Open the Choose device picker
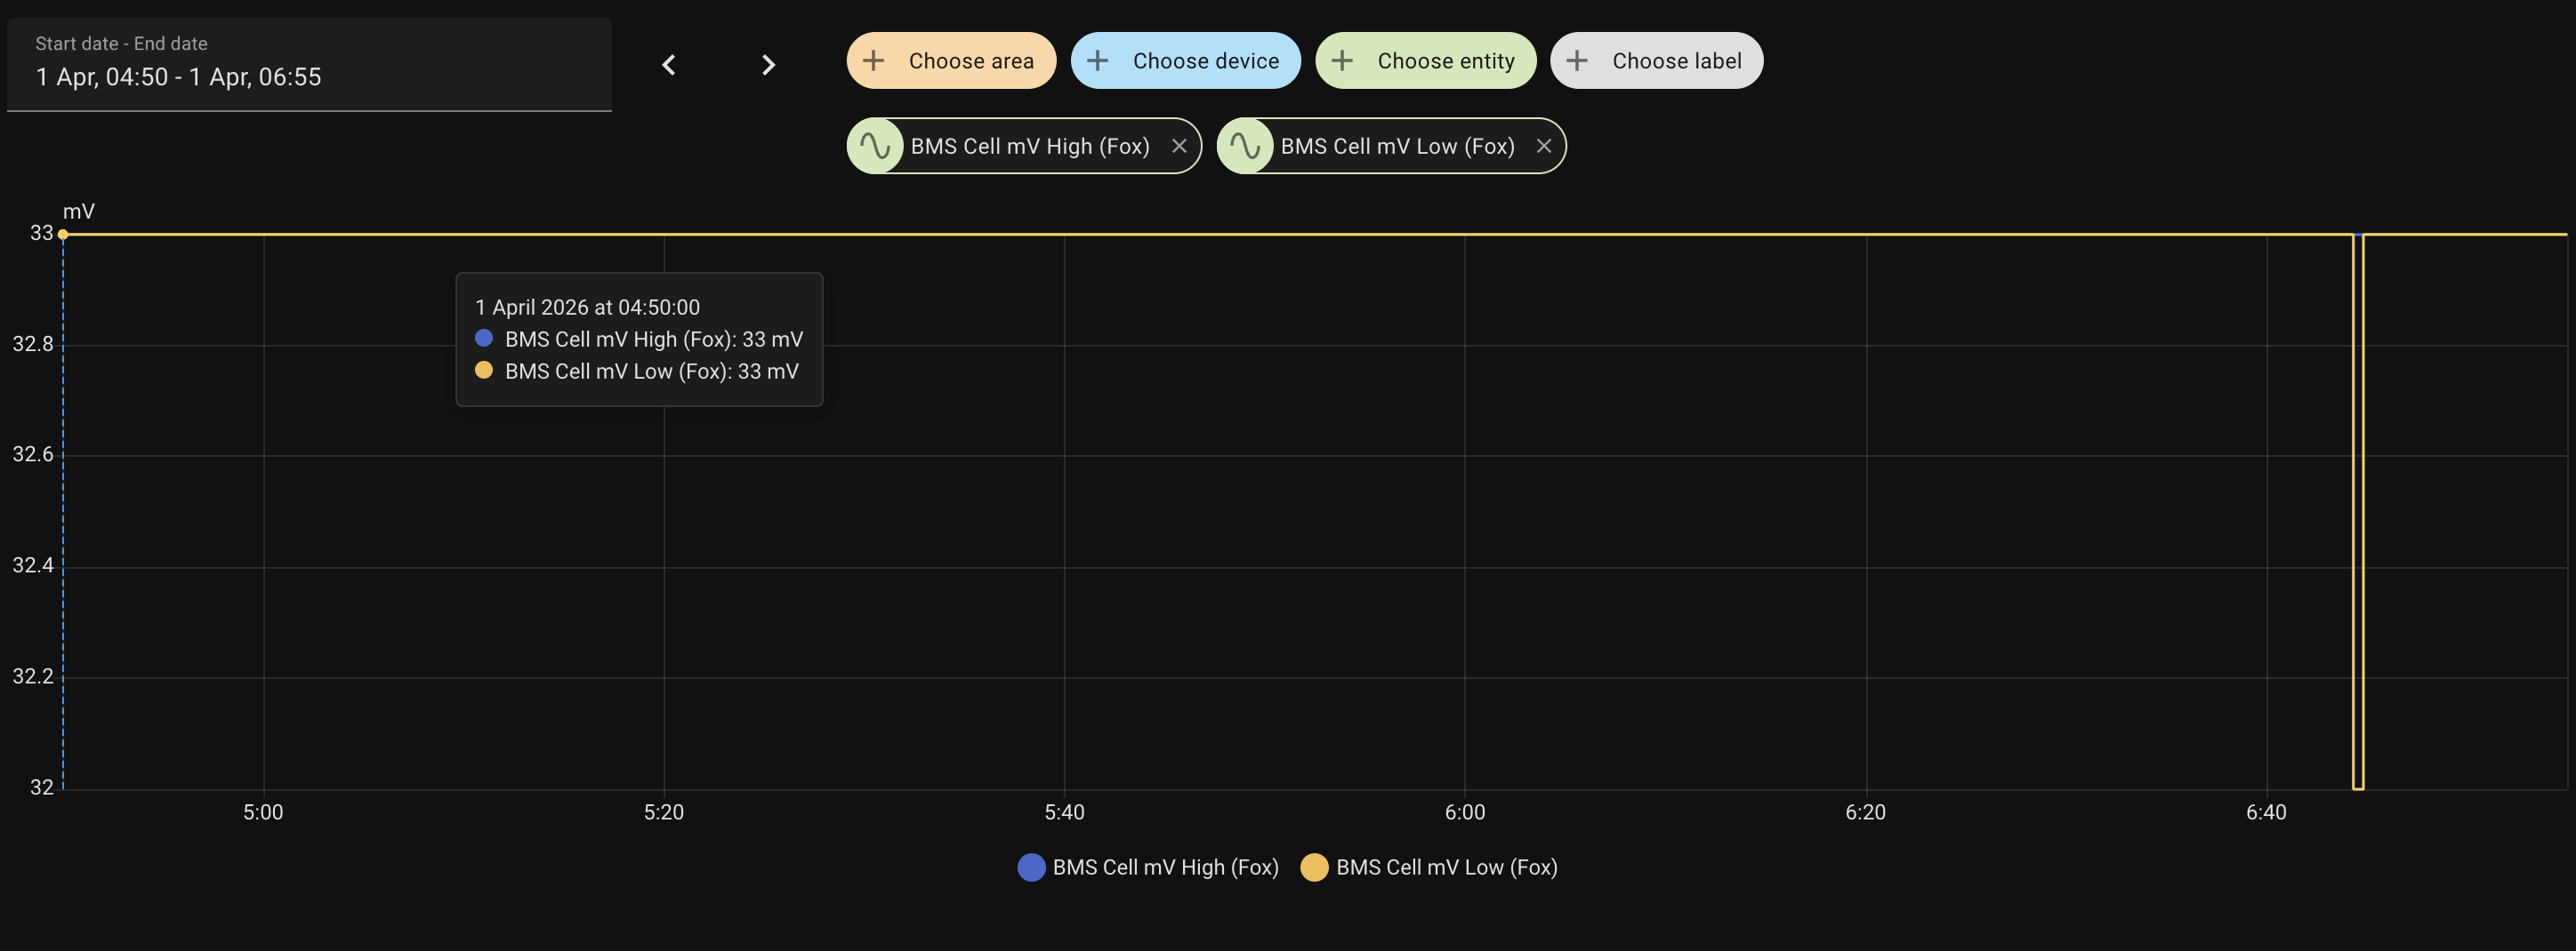Screen dimensions: 2576x951 [1205, 61]
